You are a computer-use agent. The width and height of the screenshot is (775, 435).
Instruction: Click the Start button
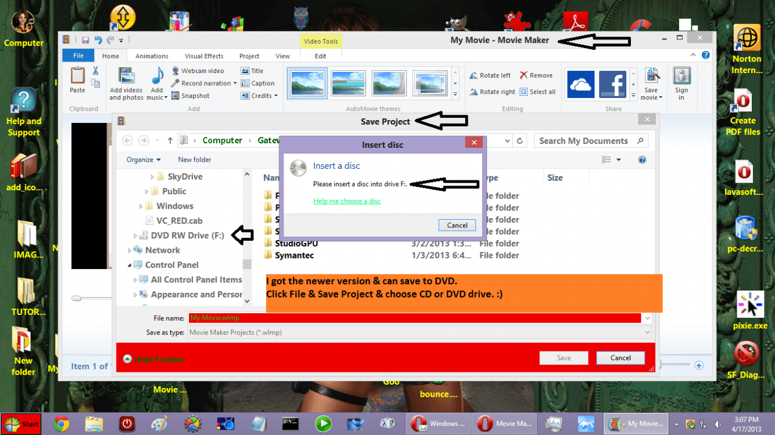coord(21,424)
